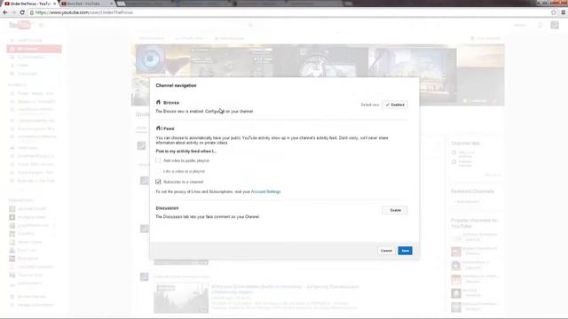Cancel the Channel navigation dialog
This screenshot has width=568, height=319.
pyautogui.click(x=386, y=251)
